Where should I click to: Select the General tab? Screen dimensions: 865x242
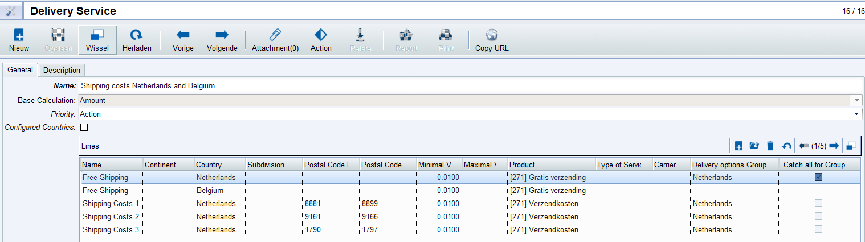20,70
